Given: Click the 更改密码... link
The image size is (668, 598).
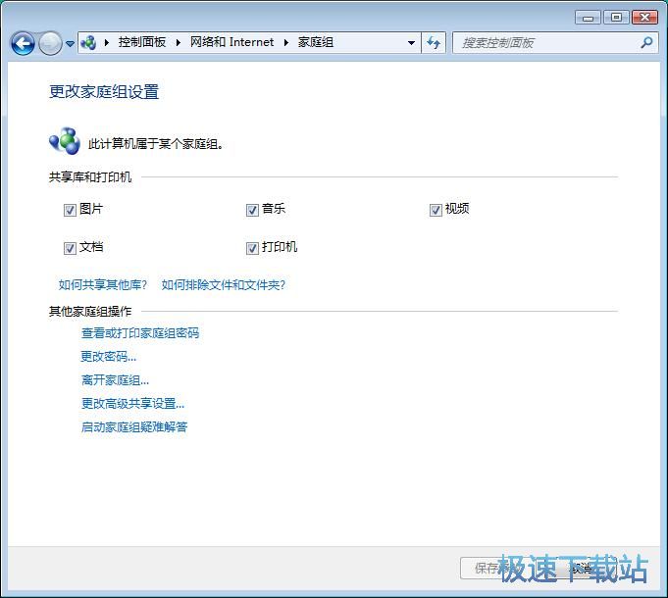Looking at the screenshot, I should [109, 356].
